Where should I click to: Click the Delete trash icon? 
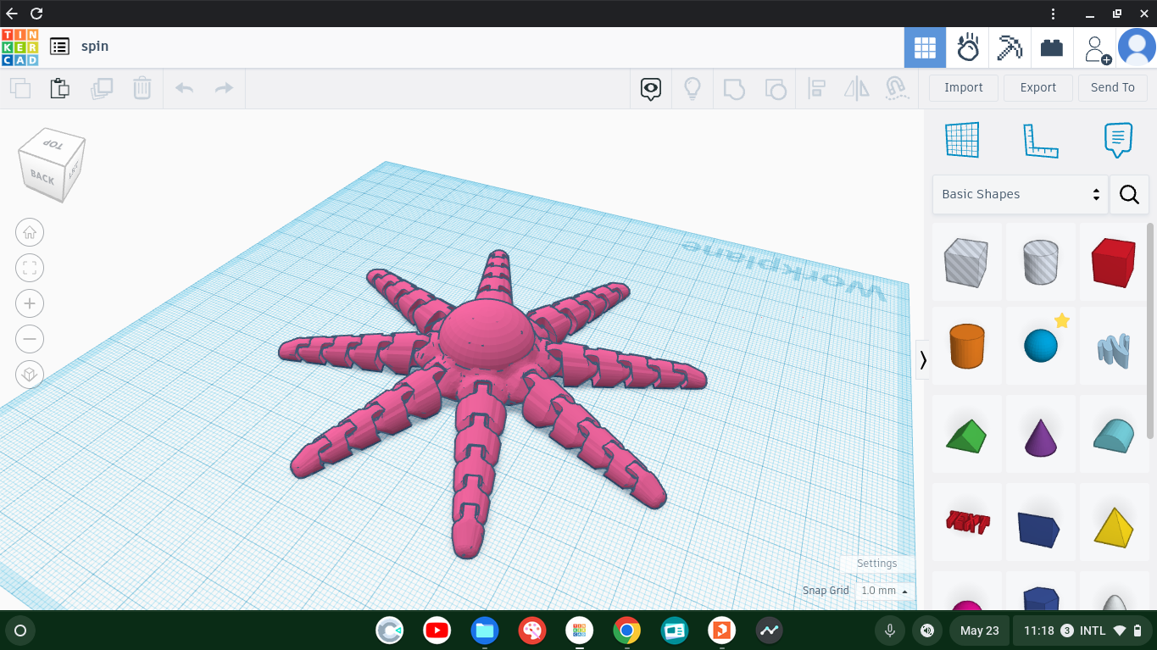point(142,88)
